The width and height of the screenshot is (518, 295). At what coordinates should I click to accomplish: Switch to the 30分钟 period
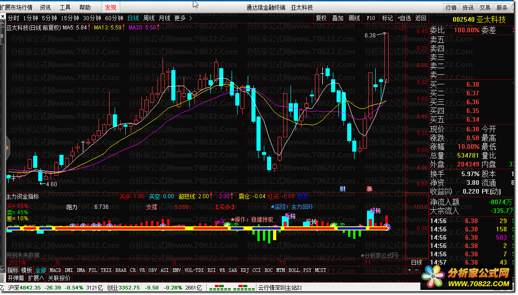point(92,18)
